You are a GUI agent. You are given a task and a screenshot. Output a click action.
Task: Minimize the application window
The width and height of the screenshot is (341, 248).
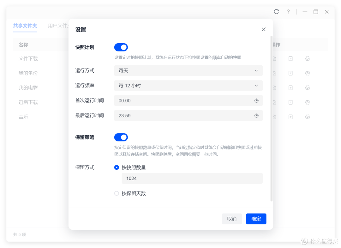[305, 12]
